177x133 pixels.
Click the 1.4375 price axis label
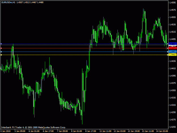point(172,83)
